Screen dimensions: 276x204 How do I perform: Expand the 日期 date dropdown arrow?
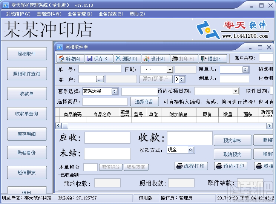(x=170, y=70)
